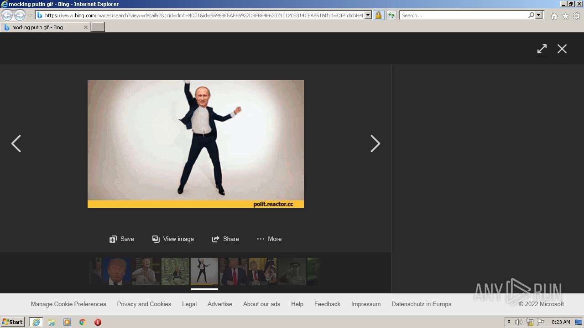Viewport: 584px width, 328px height.
Task: Select the dancing Putin thumbnail
Action: point(204,272)
